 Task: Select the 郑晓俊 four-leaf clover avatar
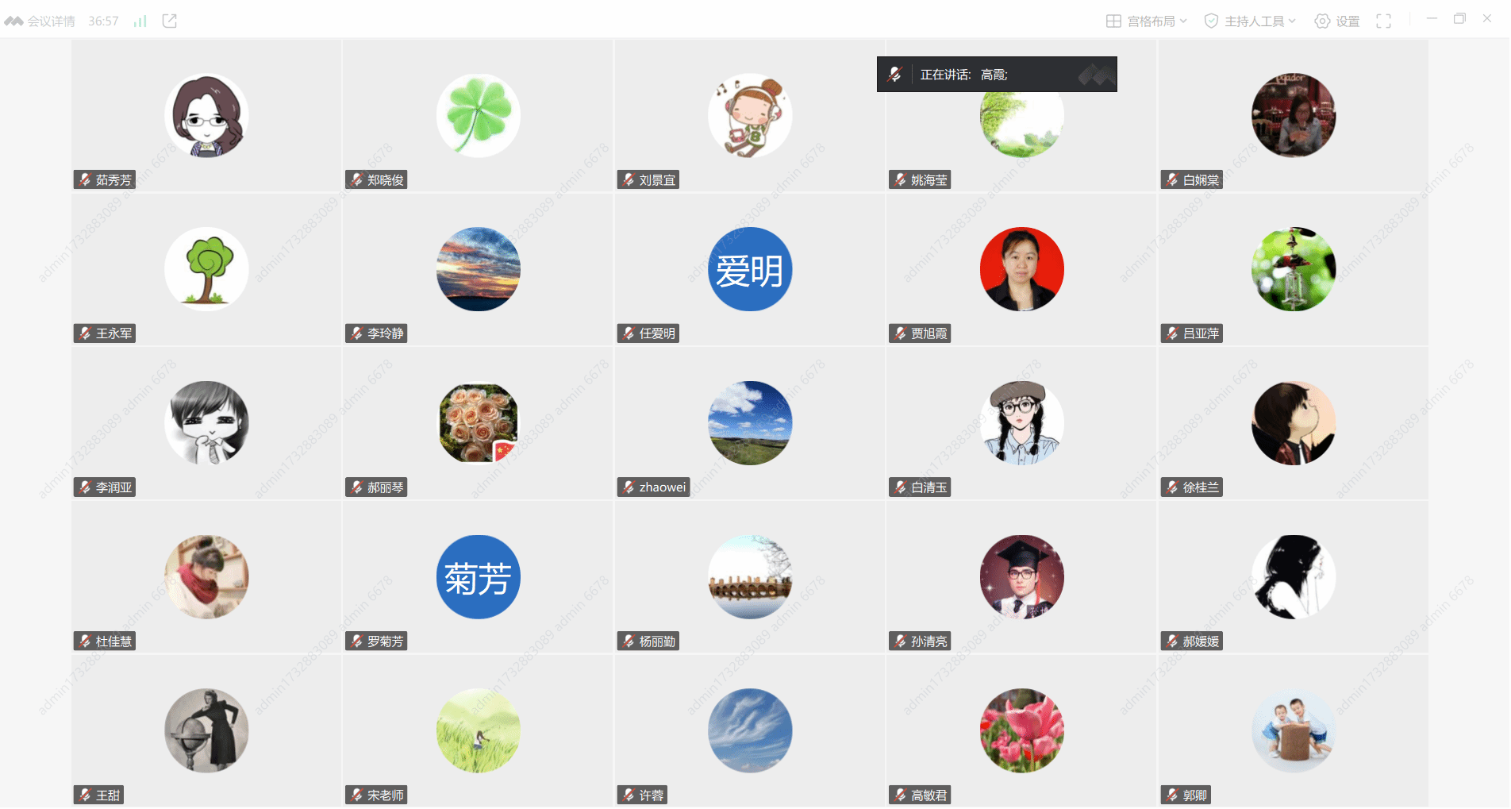point(479,115)
